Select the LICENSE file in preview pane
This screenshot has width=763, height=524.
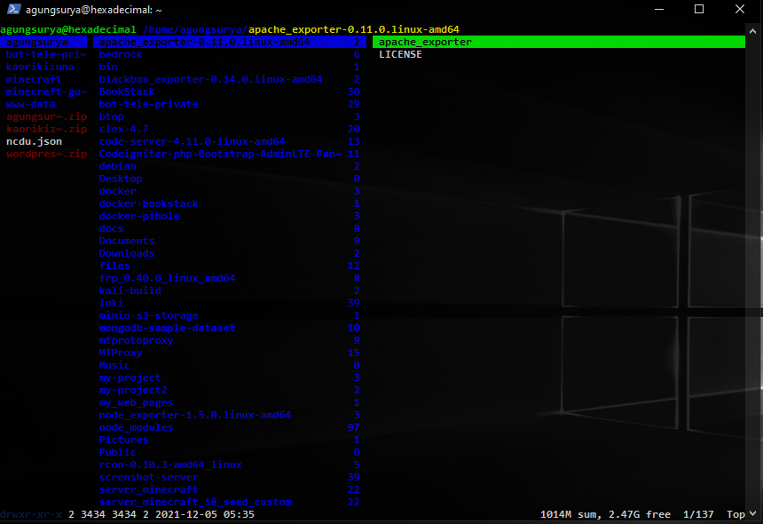coord(400,54)
